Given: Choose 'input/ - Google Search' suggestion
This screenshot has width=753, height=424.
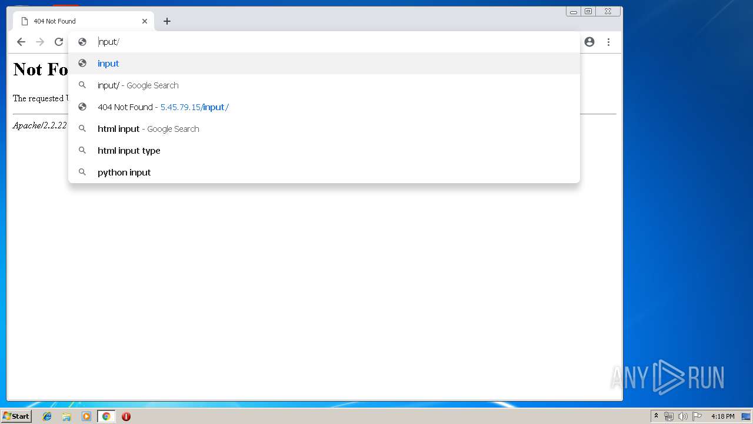Looking at the screenshot, I should (x=324, y=85).
